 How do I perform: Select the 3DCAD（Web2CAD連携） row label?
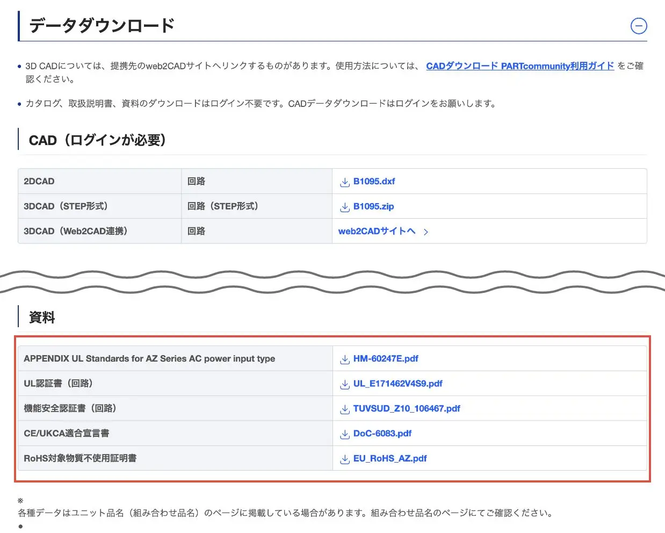(x=75, y=231)
